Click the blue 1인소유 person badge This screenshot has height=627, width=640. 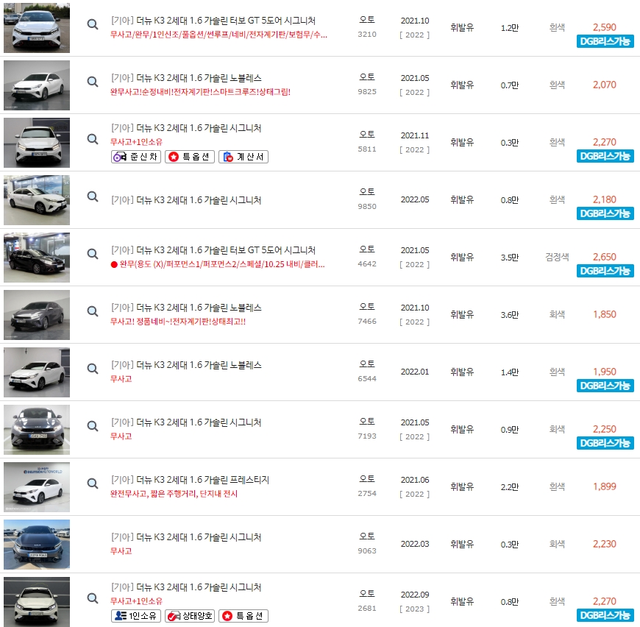136,615
